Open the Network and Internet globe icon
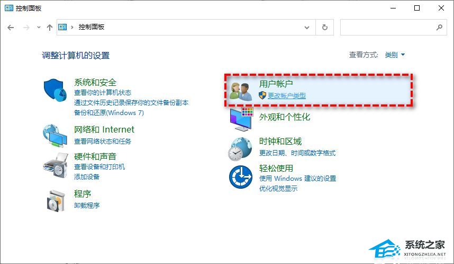 click(x=55, y=136)
